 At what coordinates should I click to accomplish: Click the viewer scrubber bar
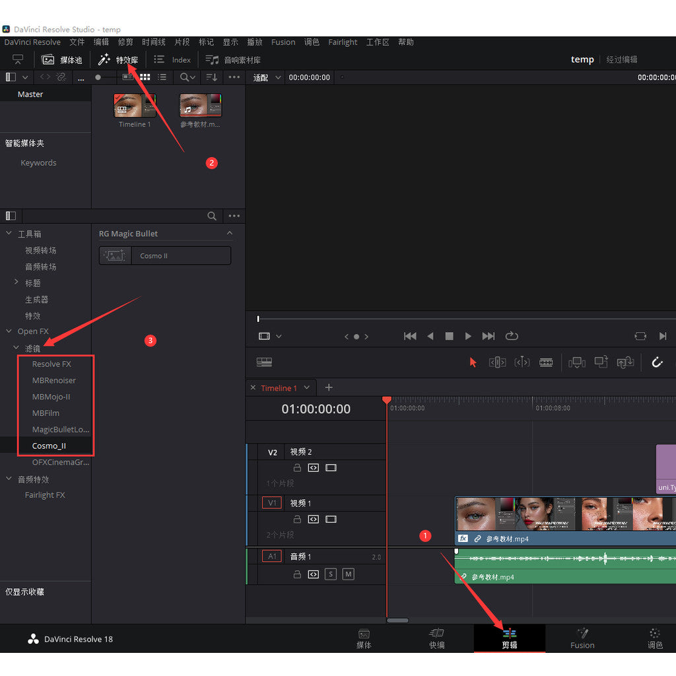click(465, 319)
